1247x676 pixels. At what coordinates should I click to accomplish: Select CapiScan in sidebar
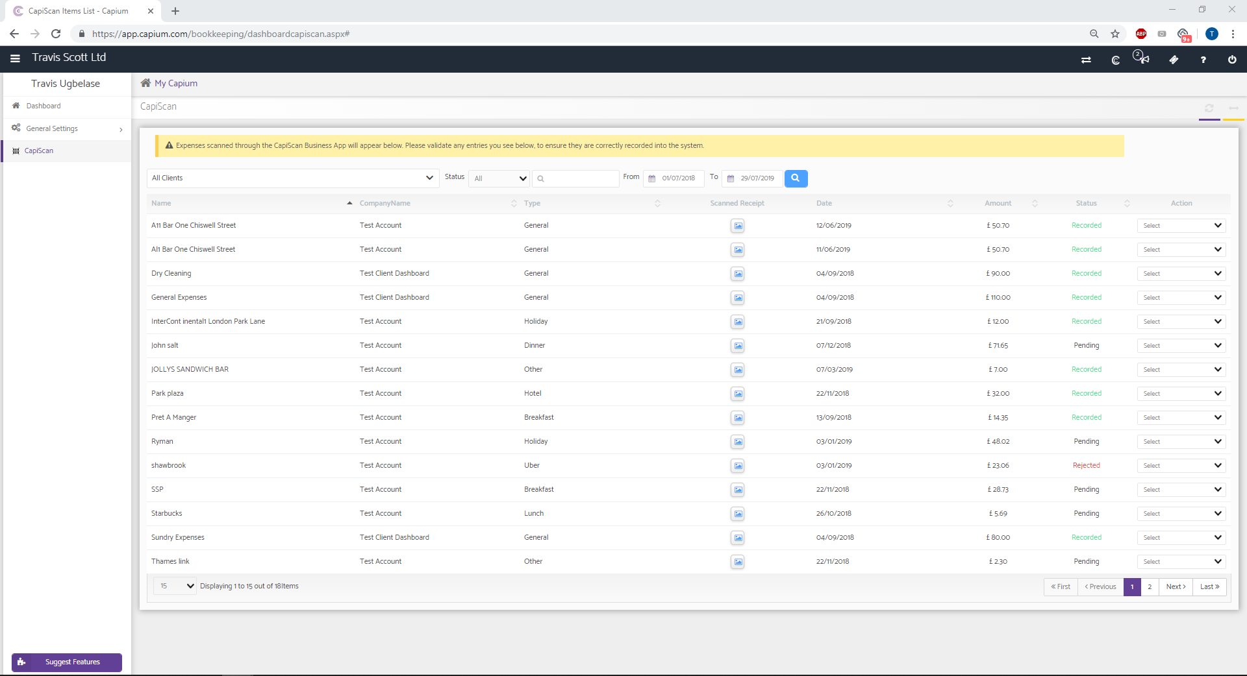(66, 151)
